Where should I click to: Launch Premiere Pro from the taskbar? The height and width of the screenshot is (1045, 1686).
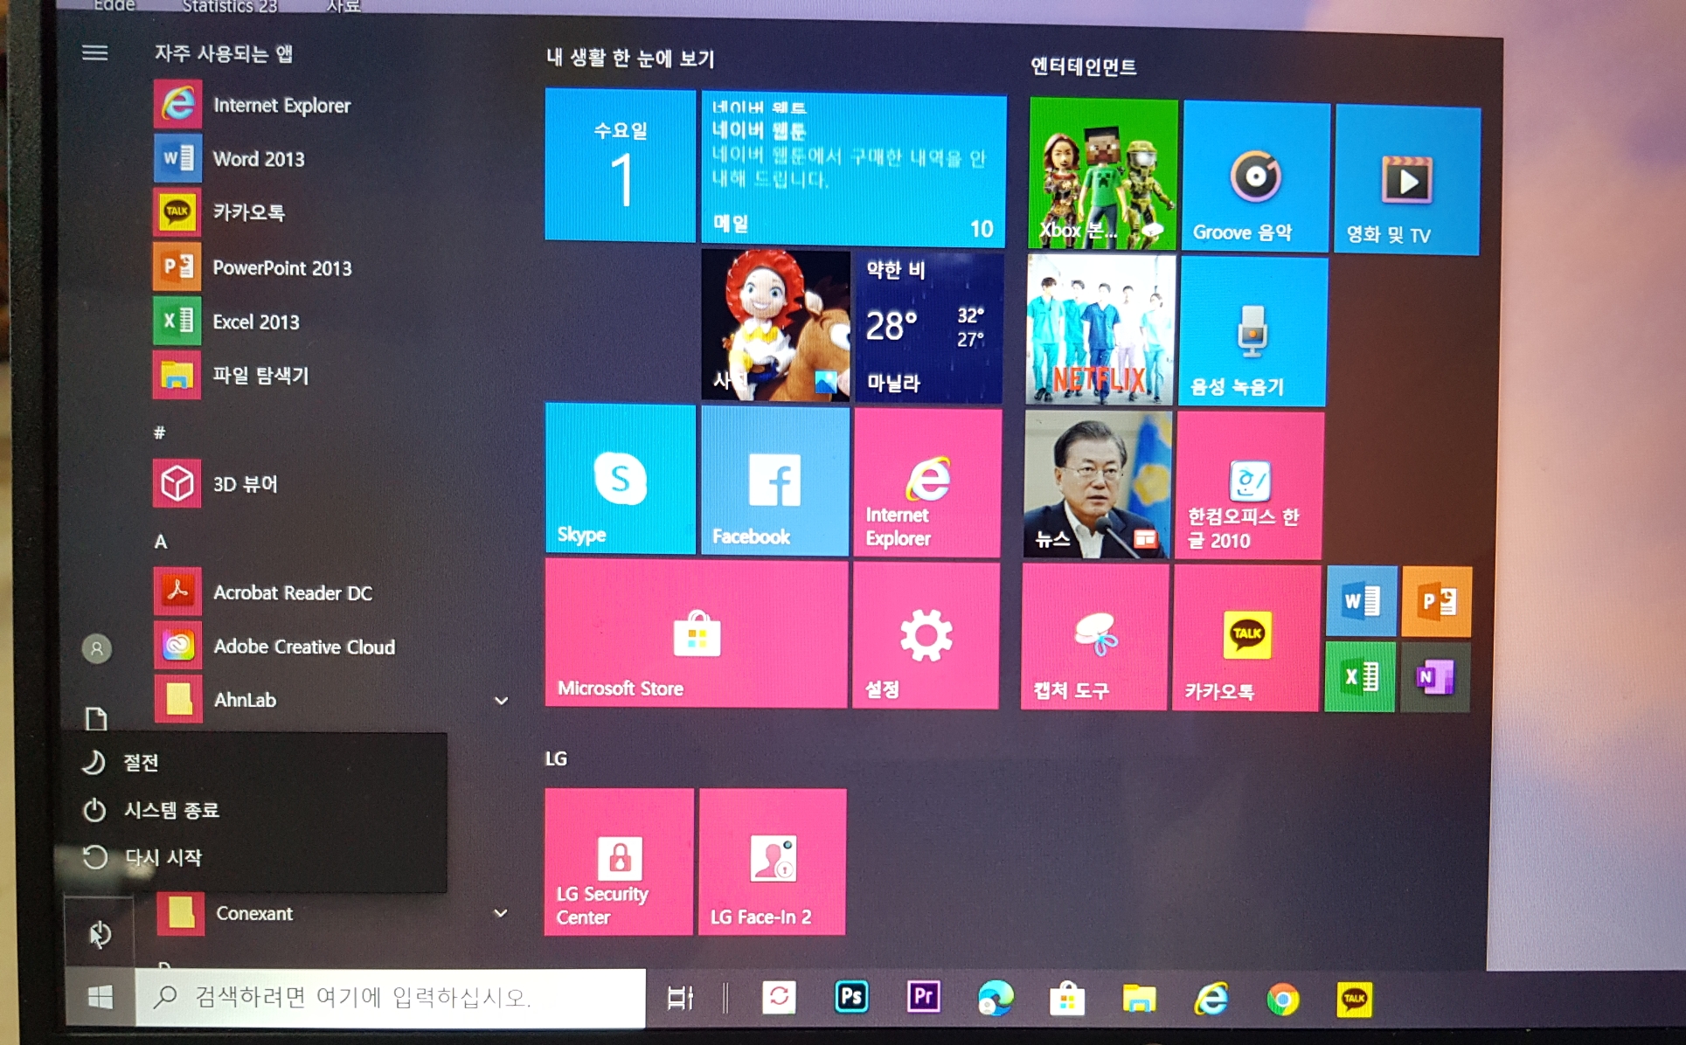click(x=924, y=997)
